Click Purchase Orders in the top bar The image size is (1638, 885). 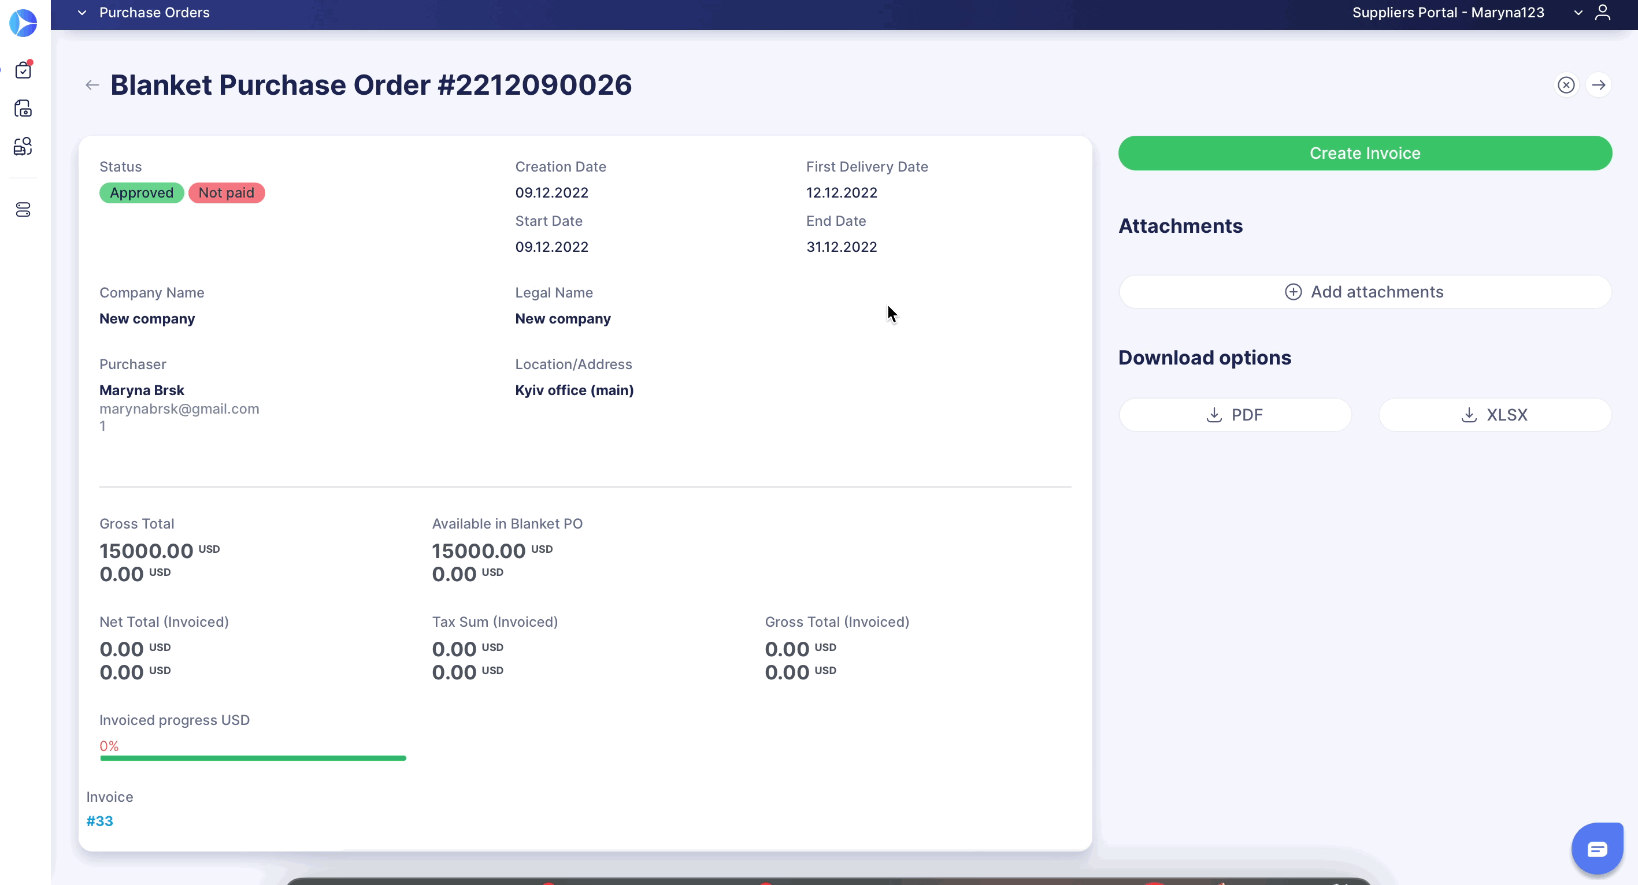coord(154,13)
